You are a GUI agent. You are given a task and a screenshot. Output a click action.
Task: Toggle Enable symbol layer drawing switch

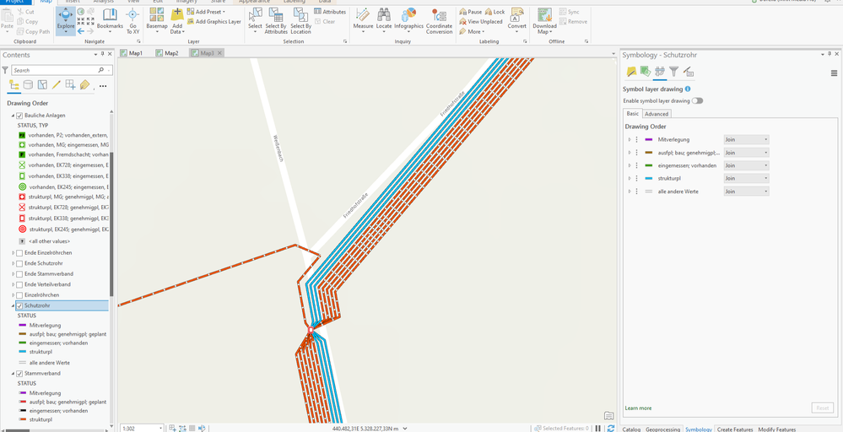point(697,101)
